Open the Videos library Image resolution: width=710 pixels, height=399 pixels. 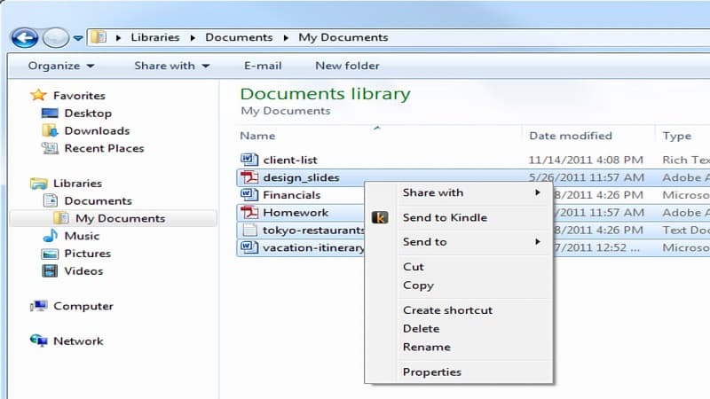pyautogui.click(x=83, y=271)
